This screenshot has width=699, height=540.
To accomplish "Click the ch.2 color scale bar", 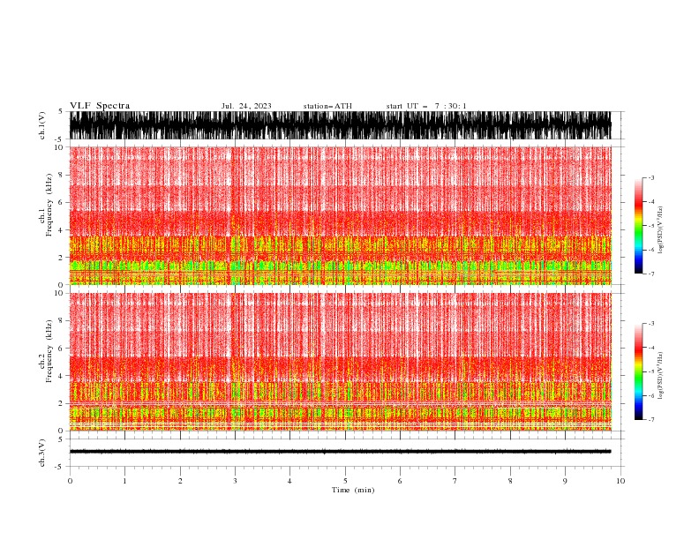I will point(638,371).
